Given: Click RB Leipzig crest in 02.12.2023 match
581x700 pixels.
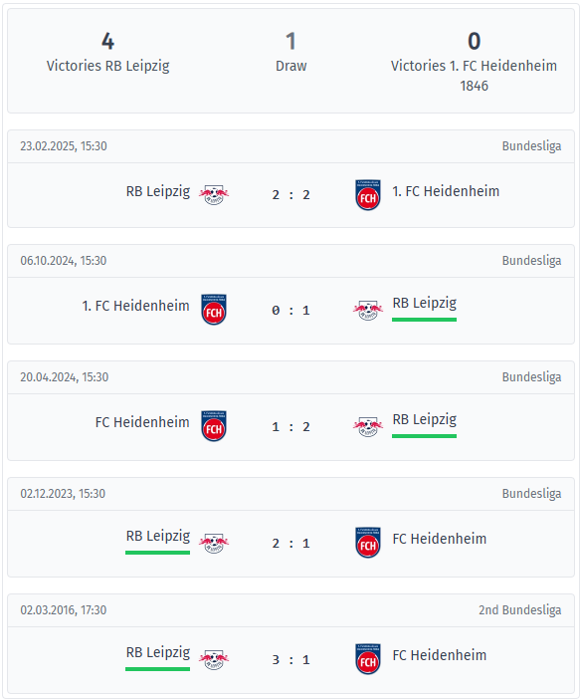Looking at the screenshot, I should (214, 543).
